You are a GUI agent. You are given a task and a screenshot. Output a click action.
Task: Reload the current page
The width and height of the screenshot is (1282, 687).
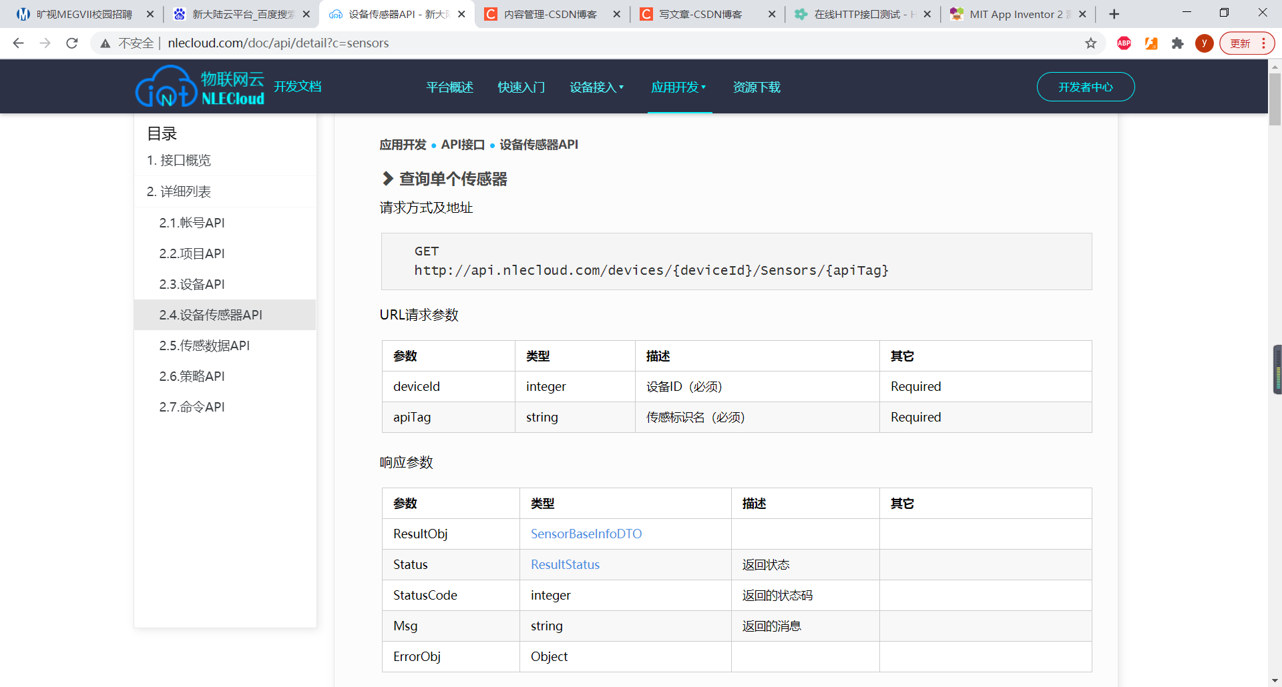[72, 43]
